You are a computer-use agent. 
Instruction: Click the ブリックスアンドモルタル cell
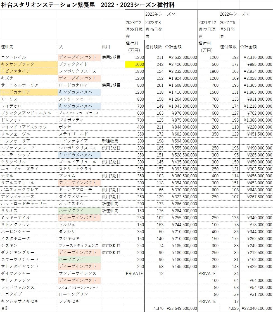point(29,113)
